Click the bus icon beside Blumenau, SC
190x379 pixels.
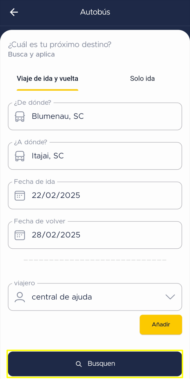(x=20, y=117)
